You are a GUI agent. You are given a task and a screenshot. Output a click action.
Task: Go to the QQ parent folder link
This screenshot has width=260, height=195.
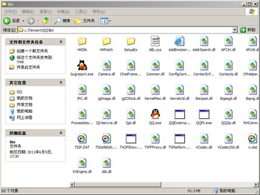[x=19, y=92]
